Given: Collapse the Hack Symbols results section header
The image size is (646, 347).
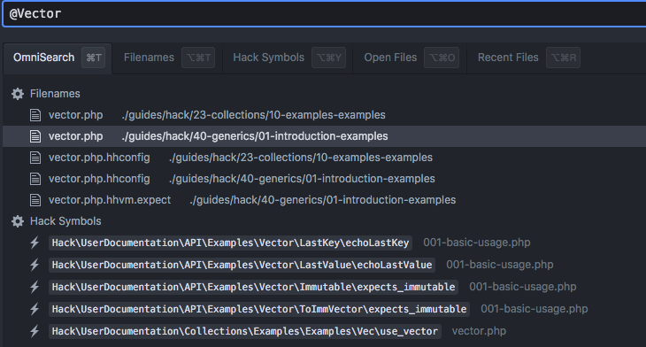Looking at the screenshot, I should point(65,221).
